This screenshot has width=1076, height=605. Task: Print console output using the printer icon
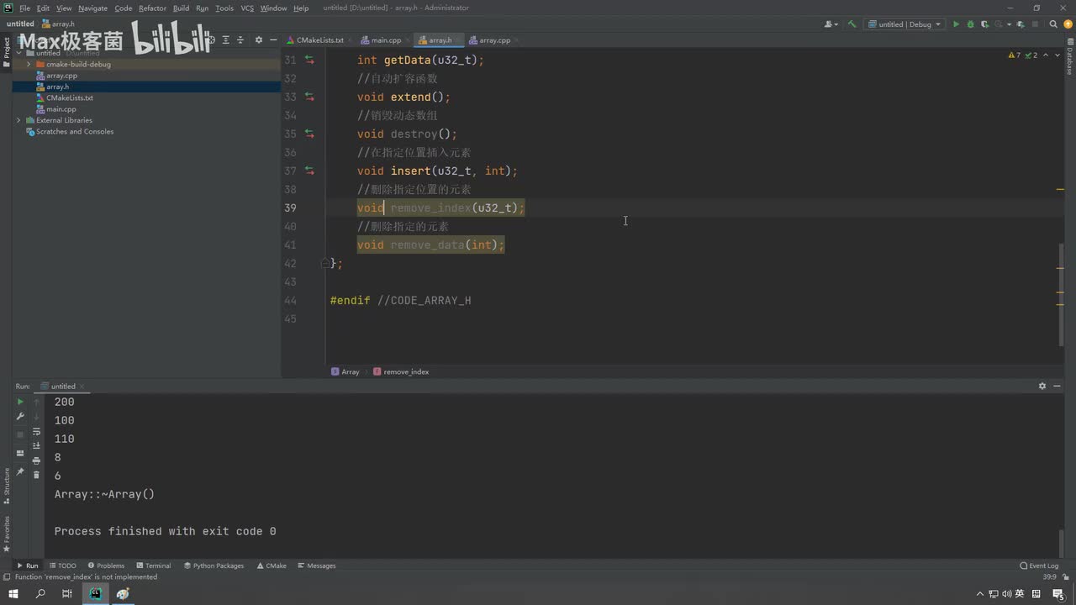click(x=36, y=460)
